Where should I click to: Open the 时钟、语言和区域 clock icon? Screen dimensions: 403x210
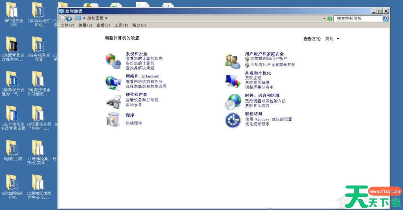click(x=232, y=101)
